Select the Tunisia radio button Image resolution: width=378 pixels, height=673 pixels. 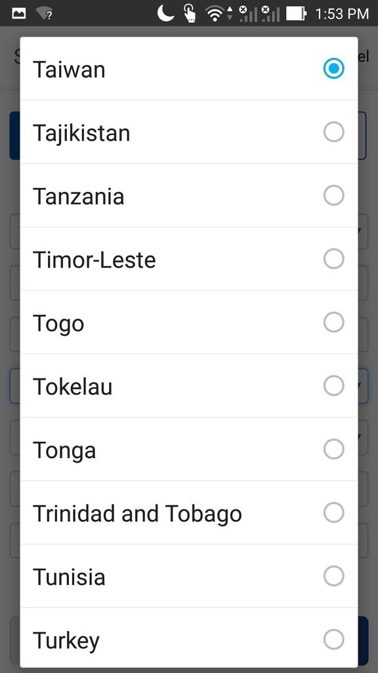click(333, 576)
